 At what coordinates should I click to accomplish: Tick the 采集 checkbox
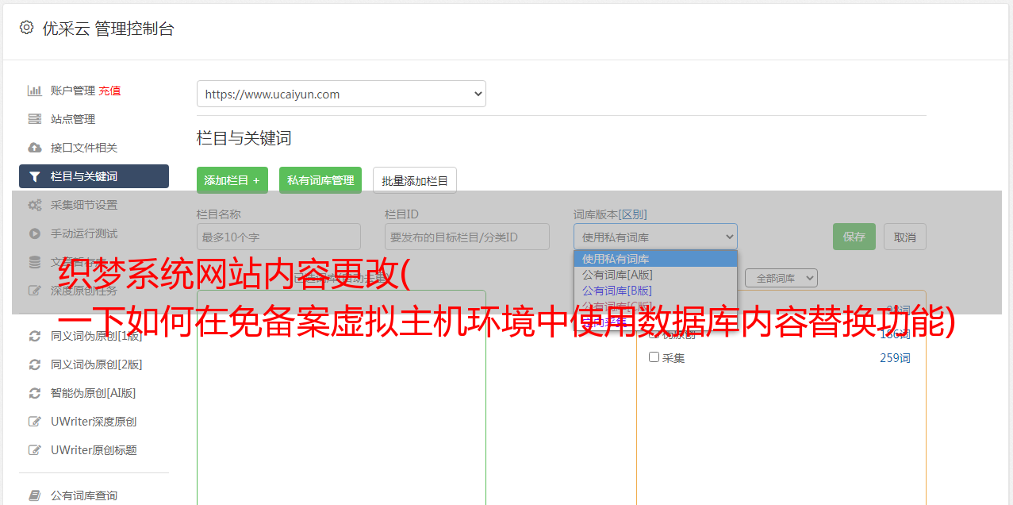(654, 357)
